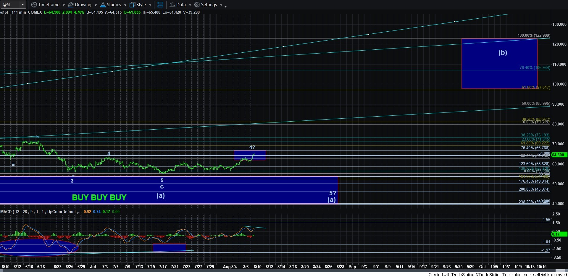
Task: Click the horizontal scrollbar thumb below the chart
Action: (x=561, y=271)
